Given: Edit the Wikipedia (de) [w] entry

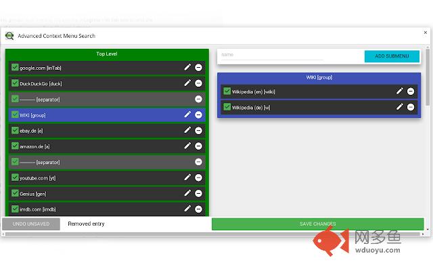Looking at the screenshot, I should 400,107.
